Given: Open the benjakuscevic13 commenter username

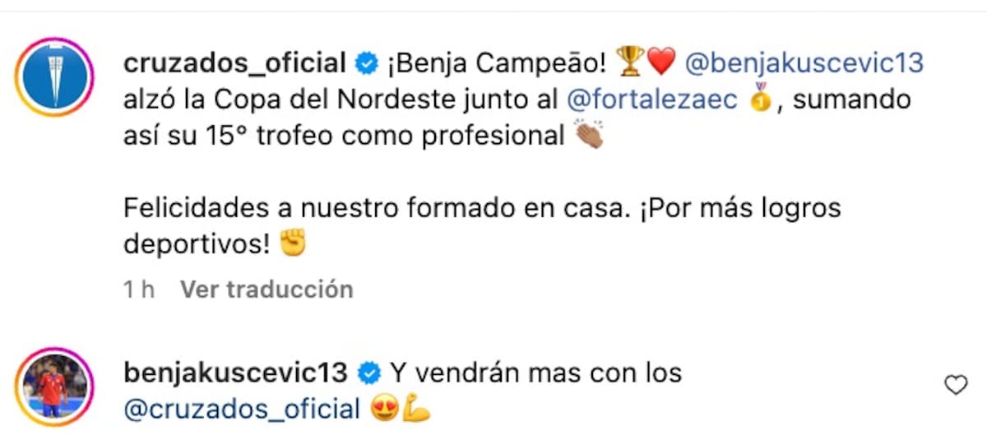Looking at the screenshot, I should click(x=236, y=373).
